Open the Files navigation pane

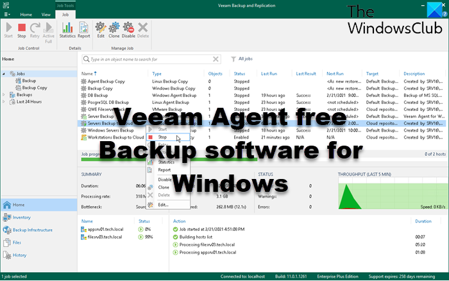(39, 243)
